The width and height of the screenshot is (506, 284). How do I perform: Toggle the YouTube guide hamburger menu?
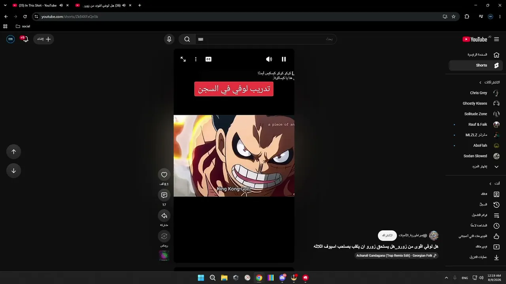(497, 39)
